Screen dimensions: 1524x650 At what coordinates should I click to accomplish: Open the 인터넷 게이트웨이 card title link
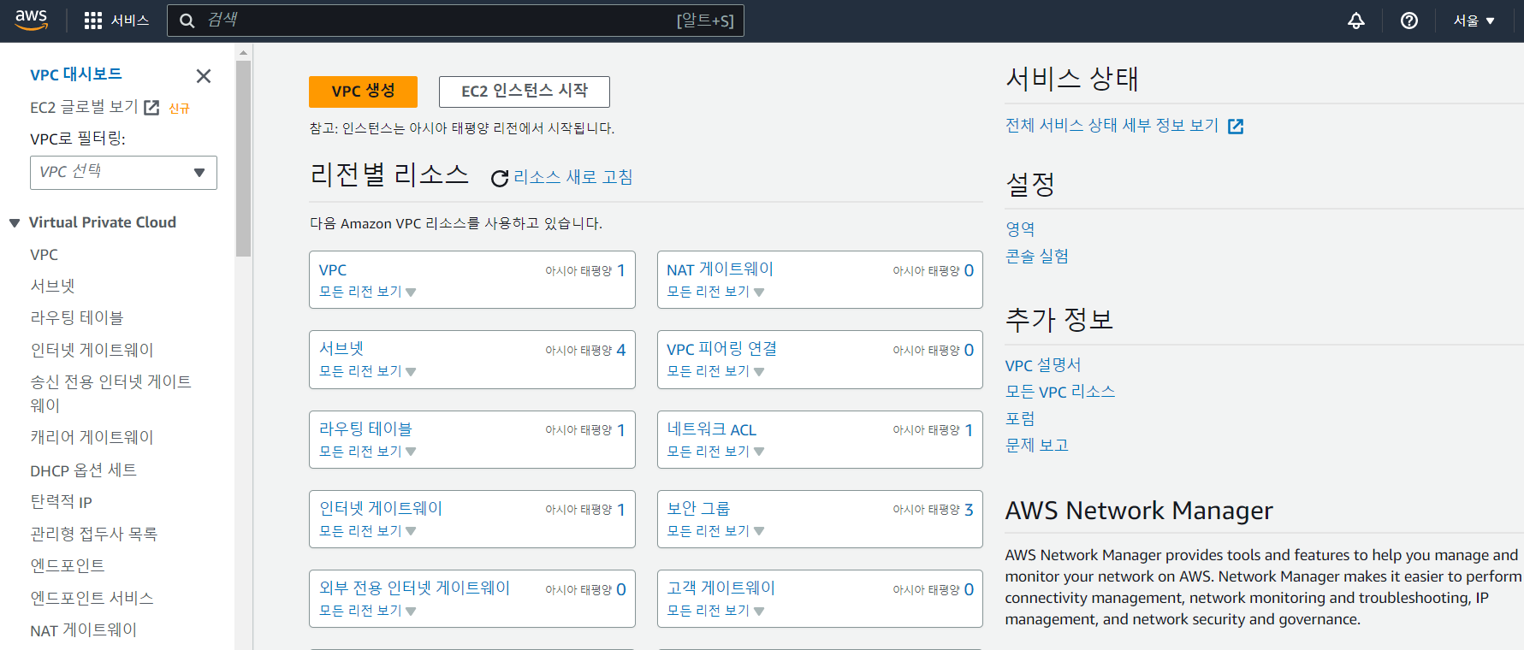coord(381,509)
